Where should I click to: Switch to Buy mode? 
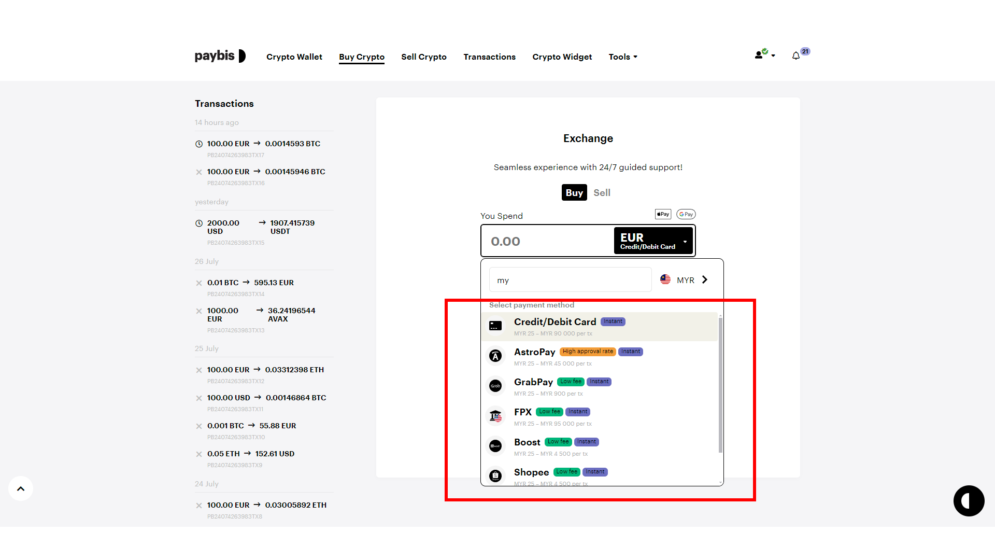coord(574,192)
